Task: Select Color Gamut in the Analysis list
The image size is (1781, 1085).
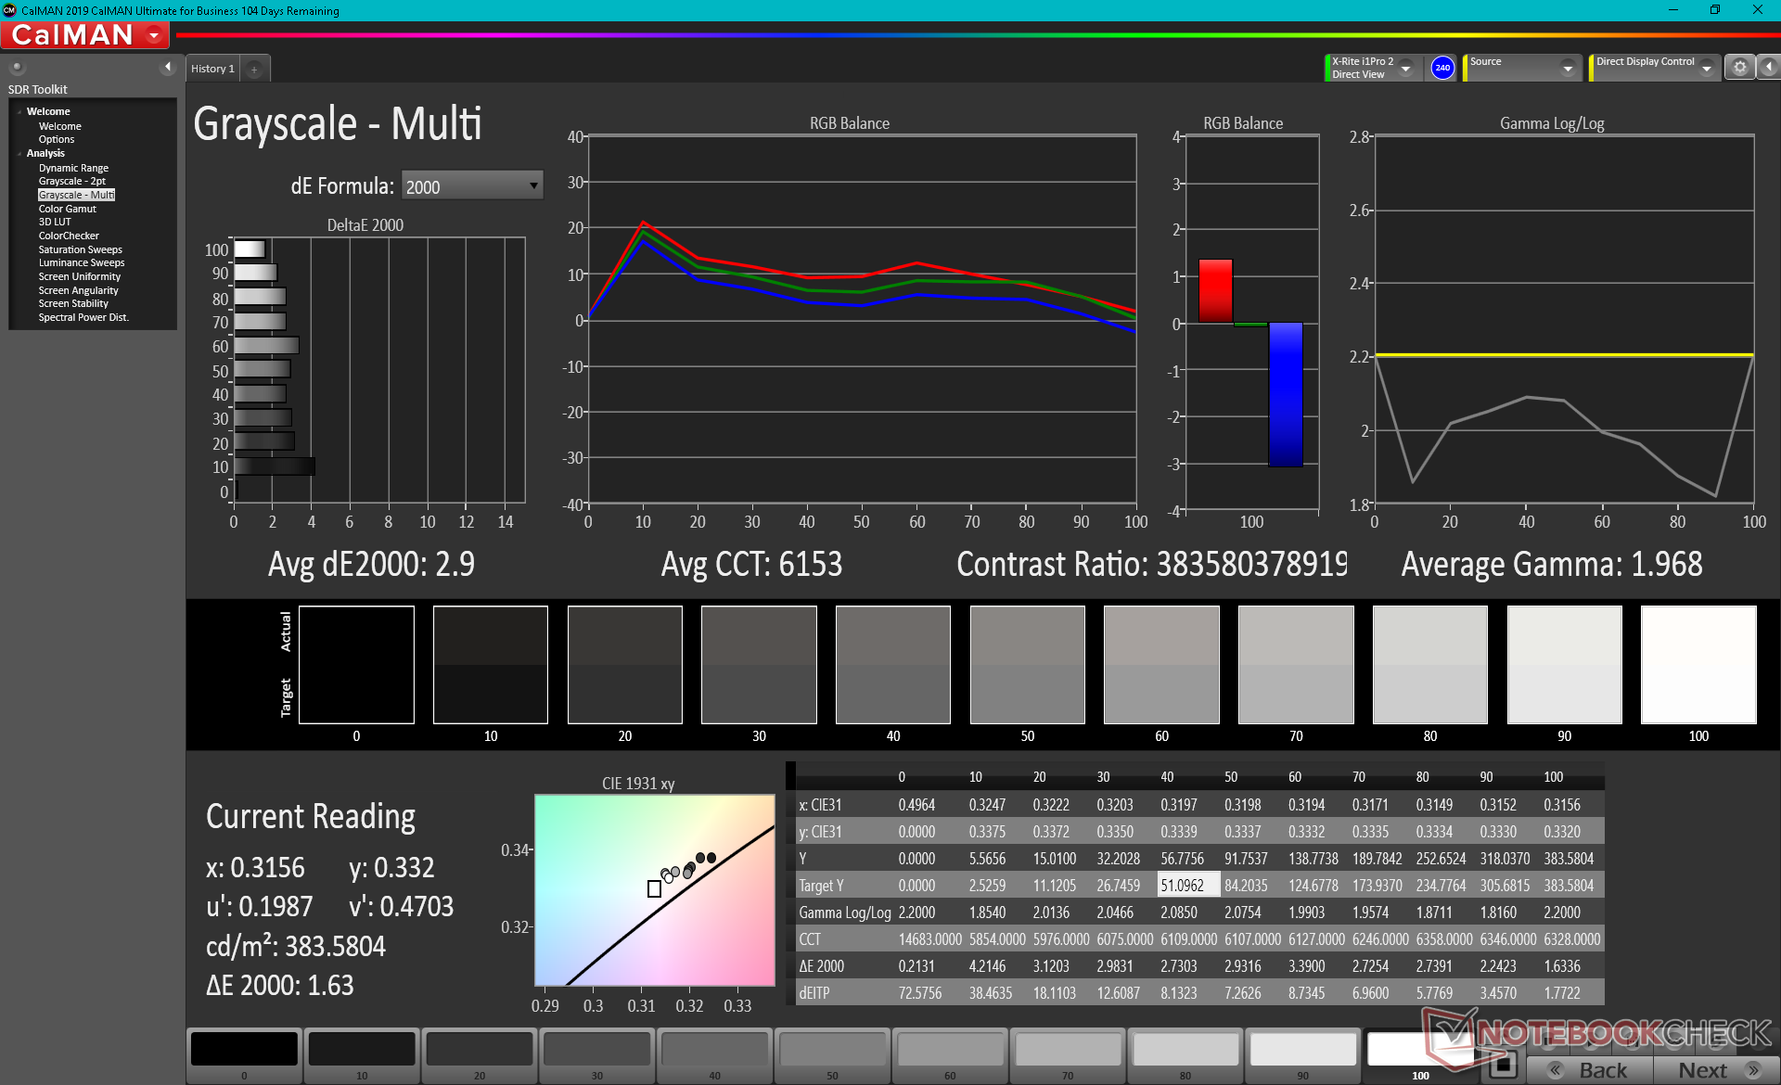Action: (x=67, y=209)
